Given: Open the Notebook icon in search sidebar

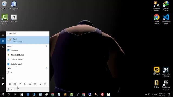Looking at the screenshot, I should (x=3, y=47).
